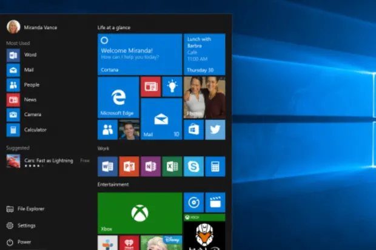Open the iHeartRadio tile
The width and height of the screenshot is (376, 250).
129,243
